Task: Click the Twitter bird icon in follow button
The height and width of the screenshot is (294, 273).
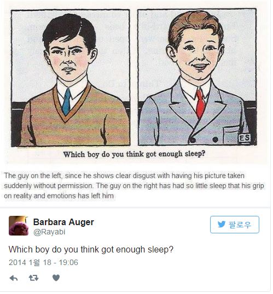Action: point(222,224)
